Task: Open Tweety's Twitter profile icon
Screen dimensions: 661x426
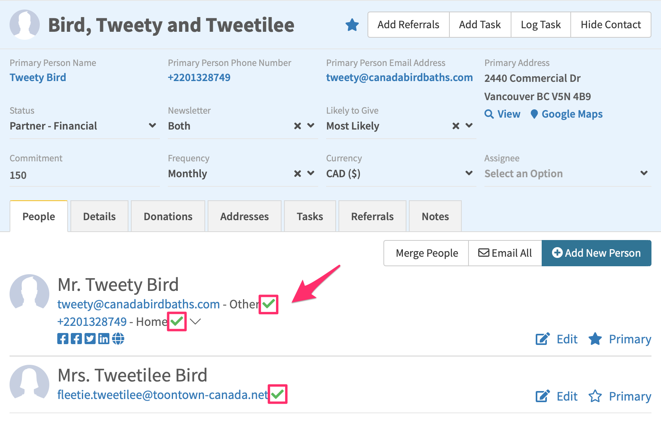Action: click(x=90, y=339)
